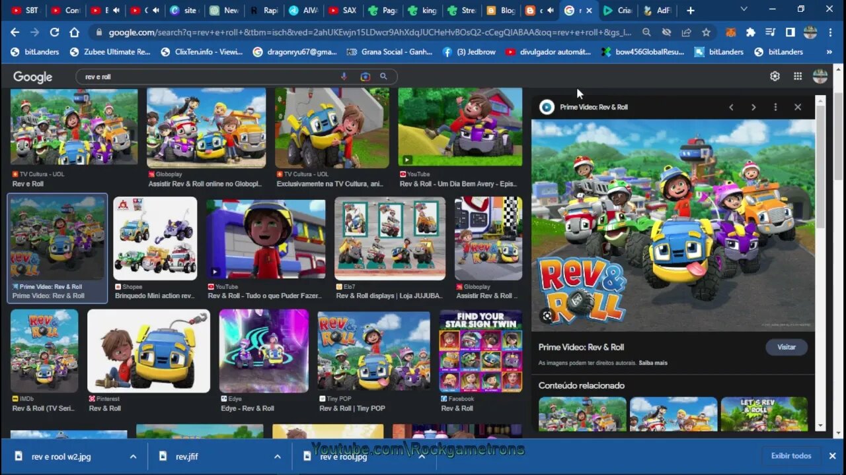
Task: Click the address bar URL
Action: click(370, 32)
